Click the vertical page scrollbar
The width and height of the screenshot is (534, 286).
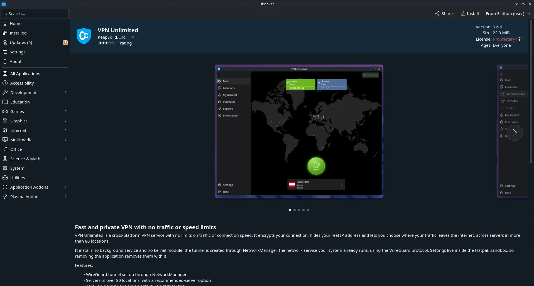(531, 92)
